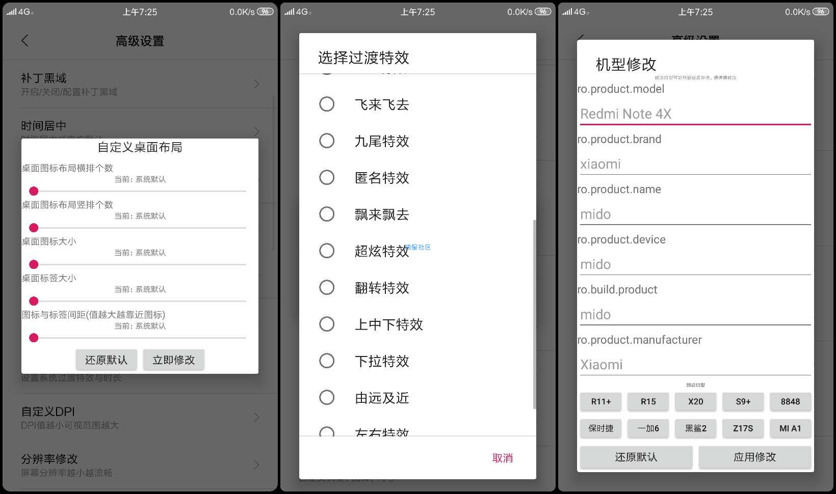Edit ro.product.name field mido
The image size is (836, 494).
[695, 214]
